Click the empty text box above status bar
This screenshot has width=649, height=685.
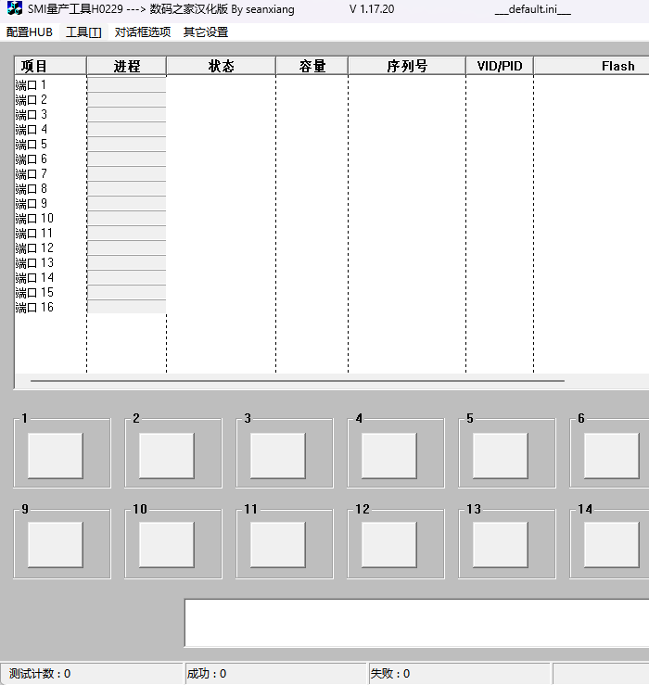coord(415,622)
